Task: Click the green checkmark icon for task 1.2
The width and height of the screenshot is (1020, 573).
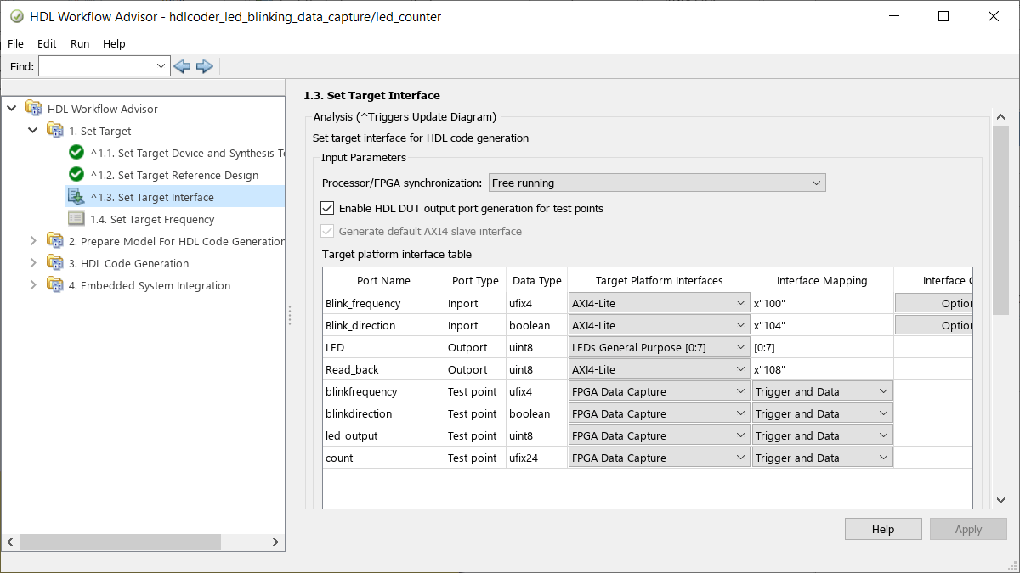Action: pos(76,175)
